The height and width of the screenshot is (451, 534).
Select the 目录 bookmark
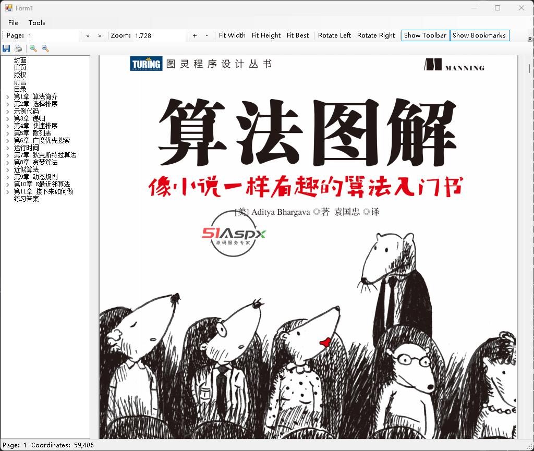[20, 90]
